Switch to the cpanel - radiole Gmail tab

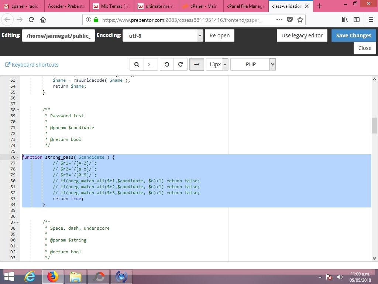click(22, 6)
